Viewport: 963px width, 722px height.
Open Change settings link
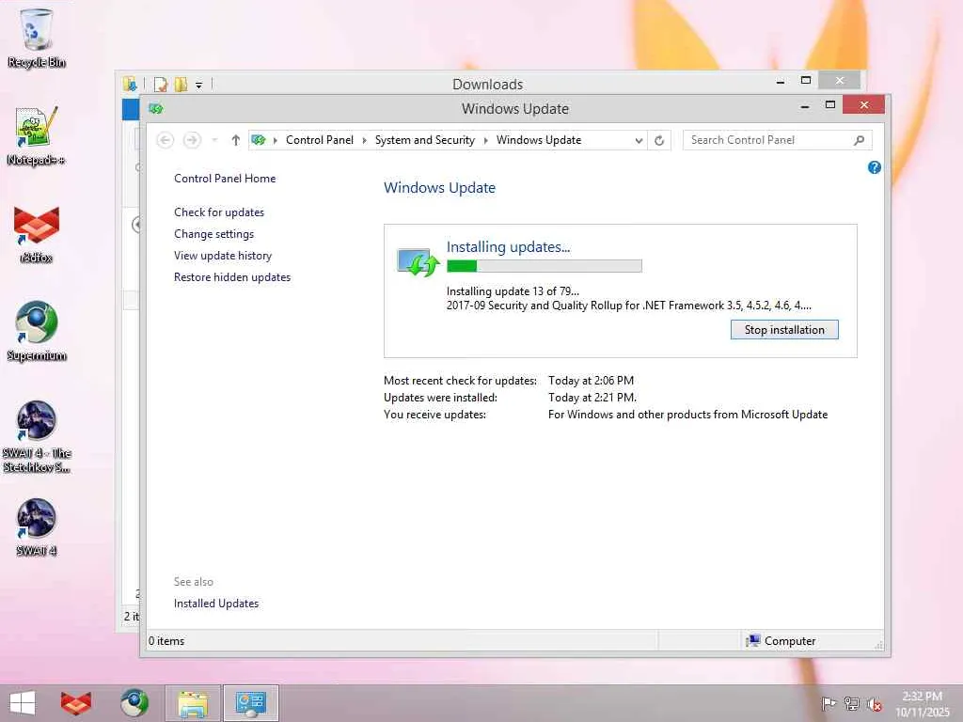coord(213,234)
